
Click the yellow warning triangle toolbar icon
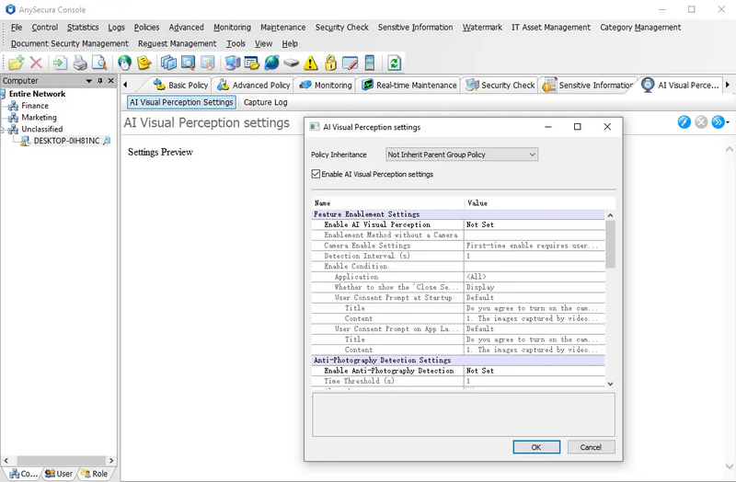coord(310,63)
